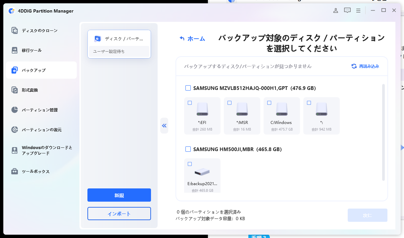
Task: Click the バックアップするディスク/パーティションが見つかりません text
Action: pyautogui.click(x=248, y=66)
